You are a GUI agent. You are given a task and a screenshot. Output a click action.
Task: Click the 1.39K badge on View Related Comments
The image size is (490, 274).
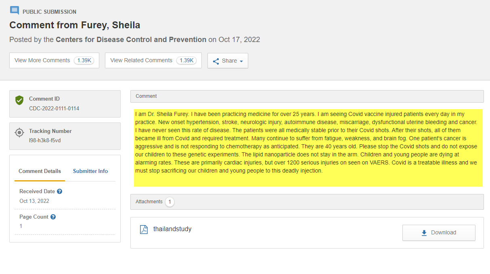pyautogui.click(x=186, y=61)
